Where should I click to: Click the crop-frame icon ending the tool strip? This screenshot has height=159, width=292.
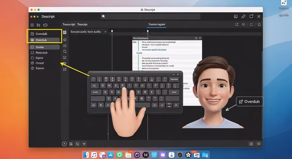(65, 69)
